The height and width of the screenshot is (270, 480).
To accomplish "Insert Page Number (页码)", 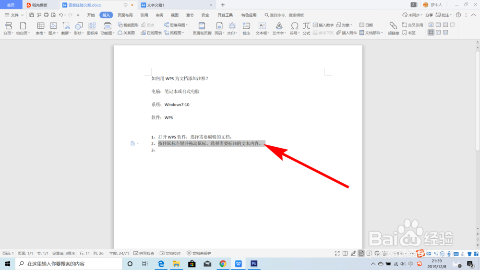I will tap(219, 28).
